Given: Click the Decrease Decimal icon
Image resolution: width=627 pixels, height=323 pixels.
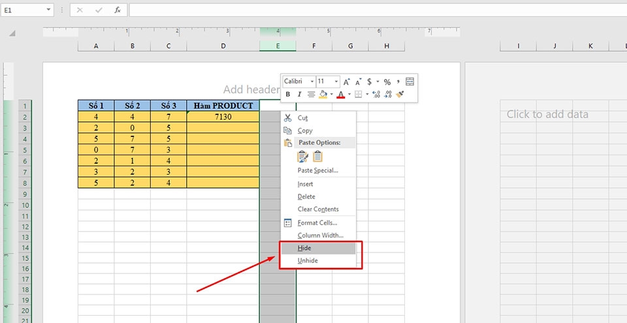Looking at the screenshot, I should point(387,95).
